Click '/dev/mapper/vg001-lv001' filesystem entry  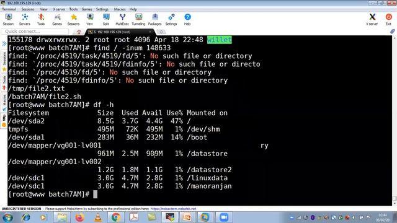[x=55, y=146]
